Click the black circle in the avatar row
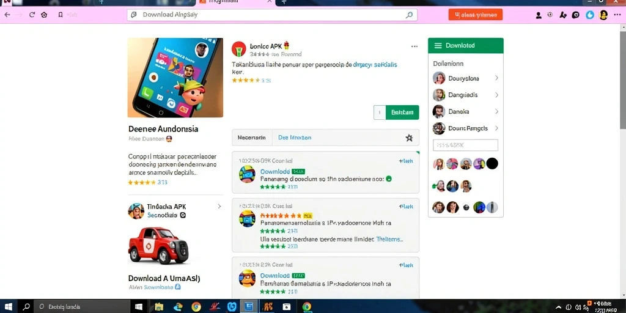 point(492,163)
